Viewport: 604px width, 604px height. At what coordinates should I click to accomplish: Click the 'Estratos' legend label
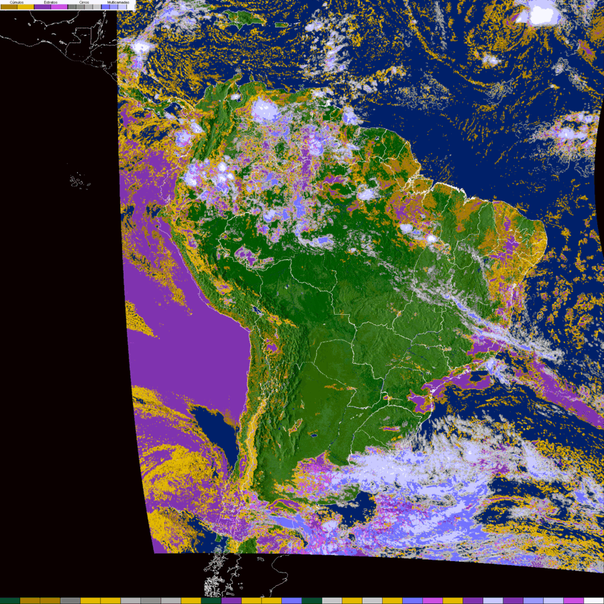tap(51, 2)
